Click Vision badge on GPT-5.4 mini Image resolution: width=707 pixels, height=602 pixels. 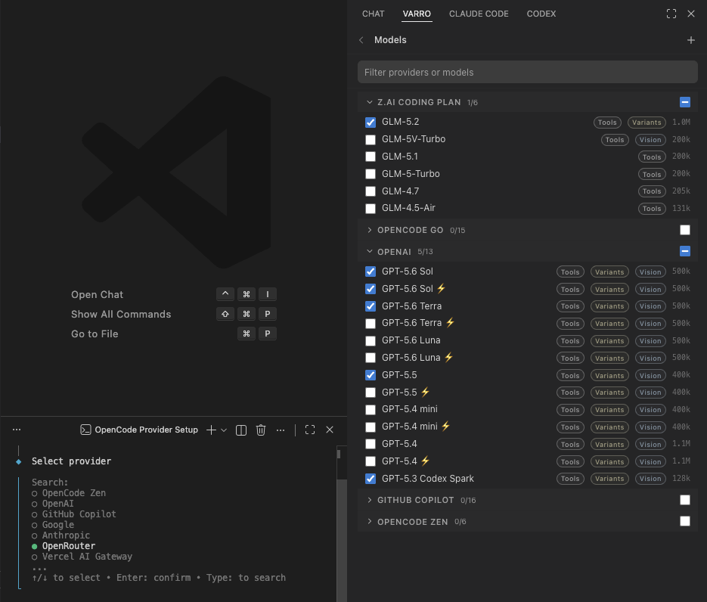click(650, 410)
